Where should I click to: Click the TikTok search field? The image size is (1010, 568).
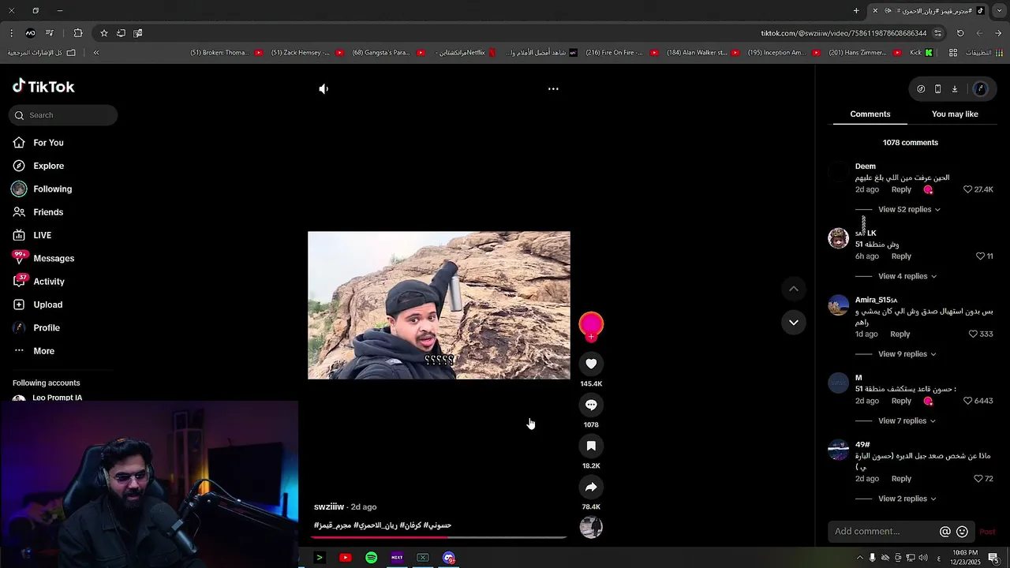pyautogui.click(x=63, y=115)
